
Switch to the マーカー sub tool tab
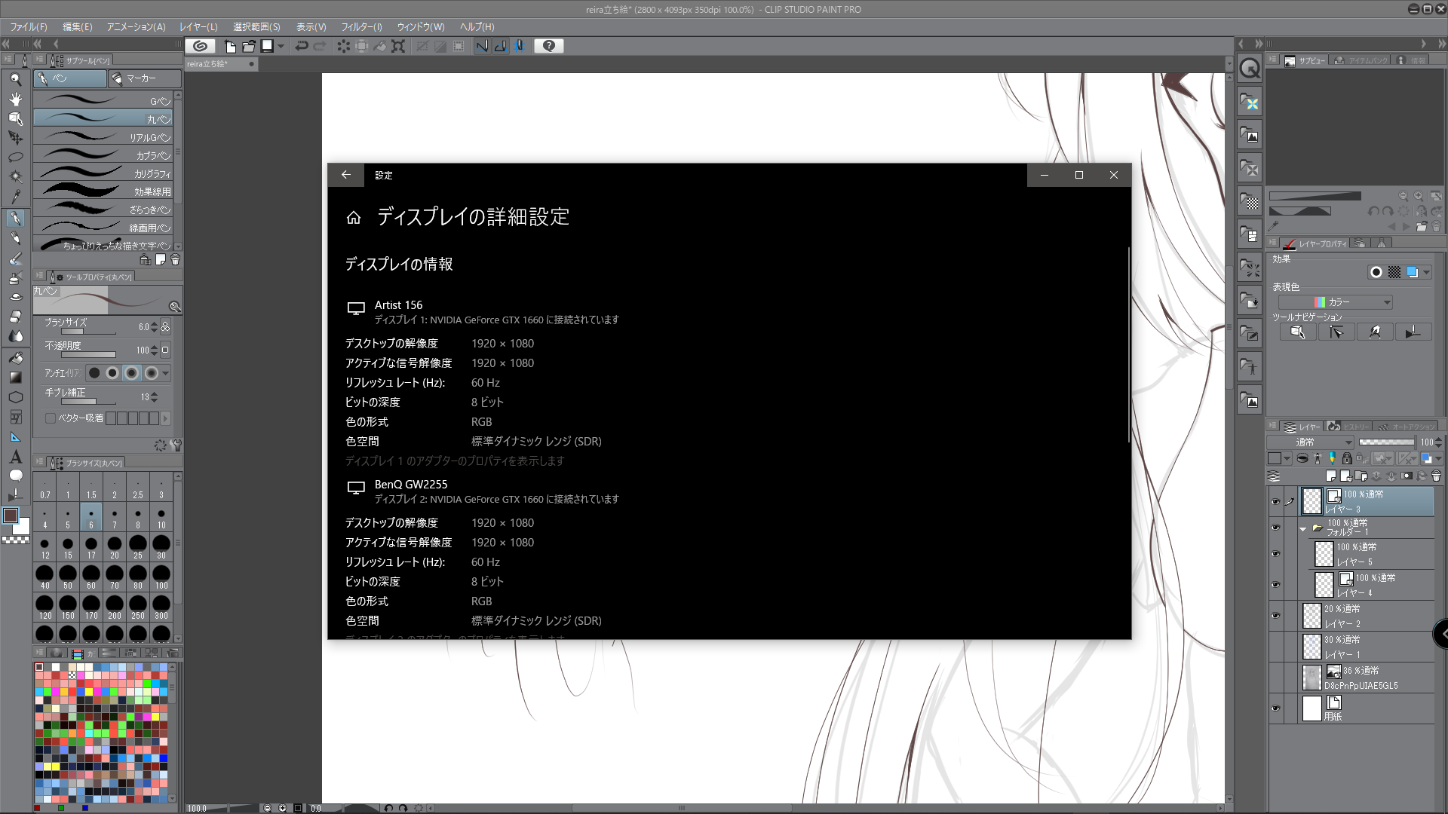pos(143,78)
